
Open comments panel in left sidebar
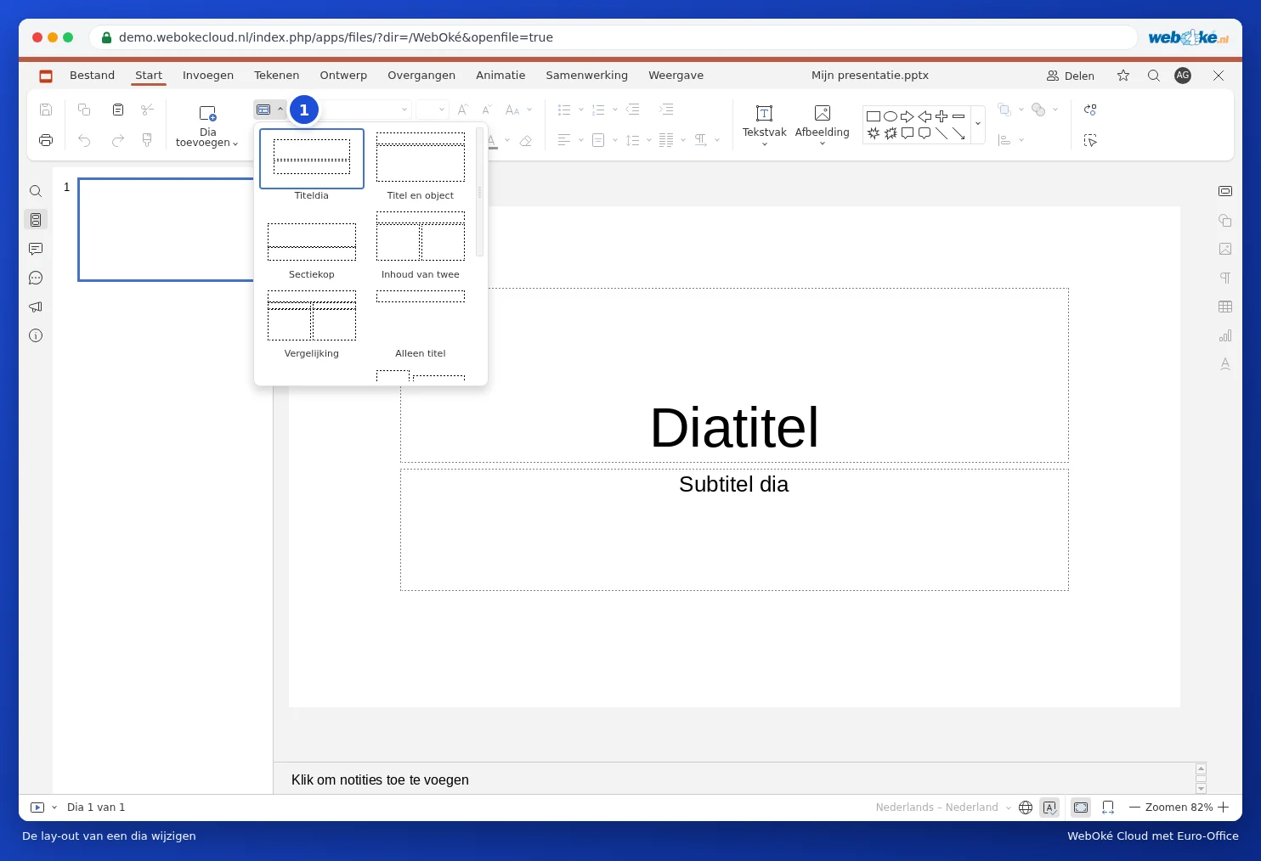(36, 249)
